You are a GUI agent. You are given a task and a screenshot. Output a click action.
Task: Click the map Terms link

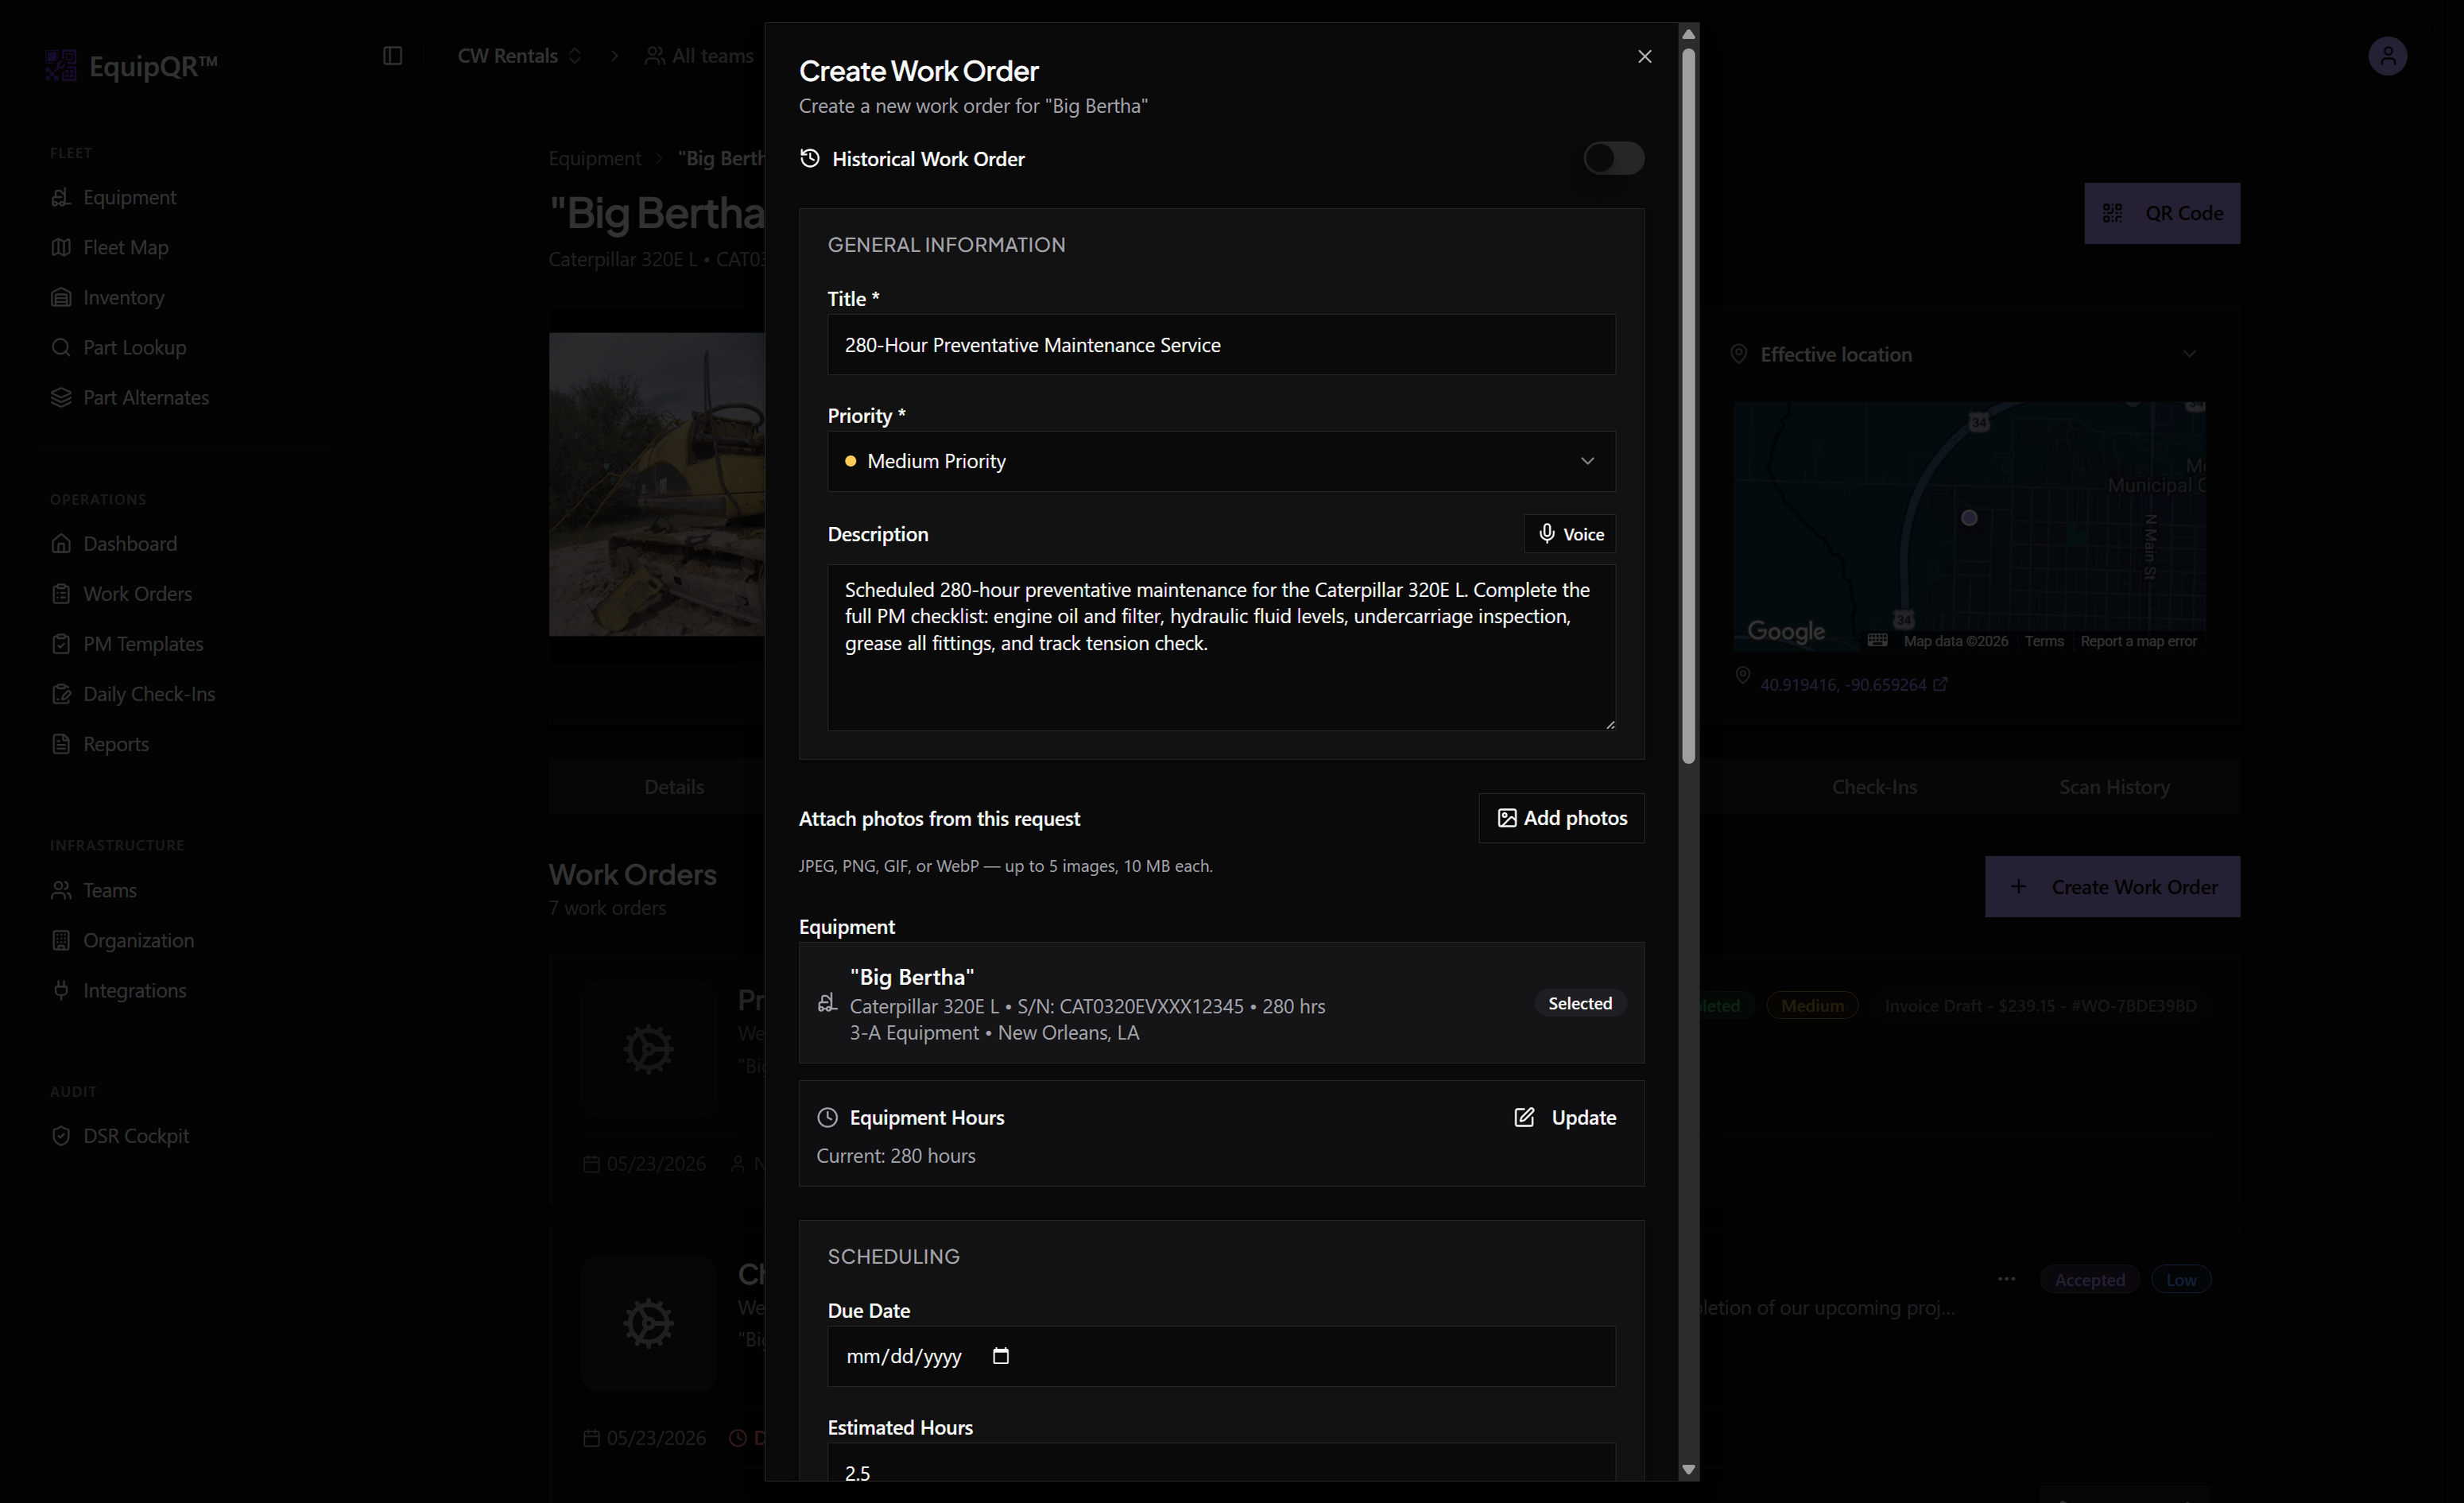[2043, 641]
